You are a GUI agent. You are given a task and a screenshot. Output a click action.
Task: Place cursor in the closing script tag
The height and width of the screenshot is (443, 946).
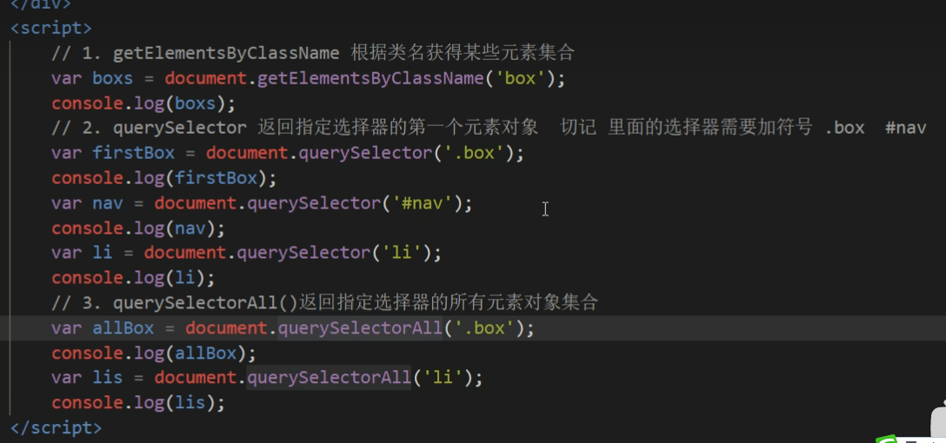point(57,427)
